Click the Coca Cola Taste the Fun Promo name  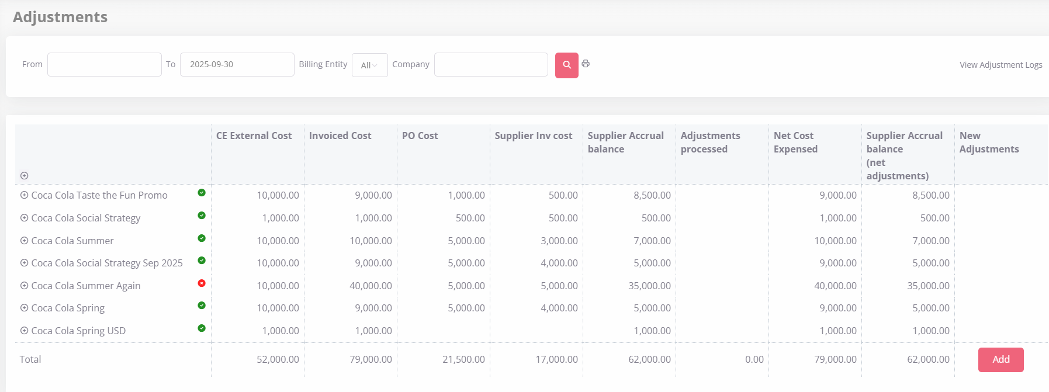point(99,195)
